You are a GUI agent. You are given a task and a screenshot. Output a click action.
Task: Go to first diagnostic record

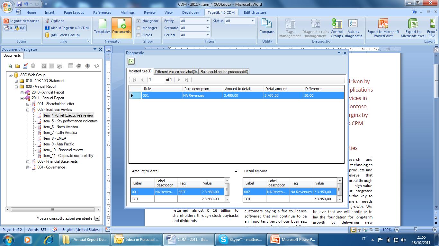pyautogui.click(x=135, y=80)
